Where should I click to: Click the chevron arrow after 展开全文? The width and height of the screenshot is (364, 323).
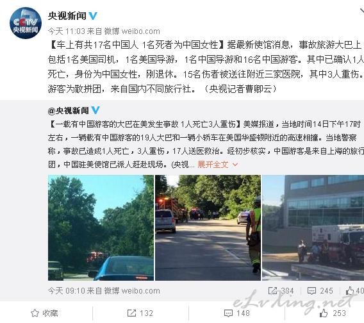(235, 165)
